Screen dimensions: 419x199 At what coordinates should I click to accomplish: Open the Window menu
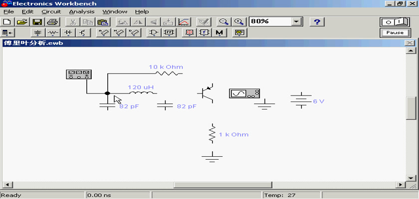coord(115,12)
